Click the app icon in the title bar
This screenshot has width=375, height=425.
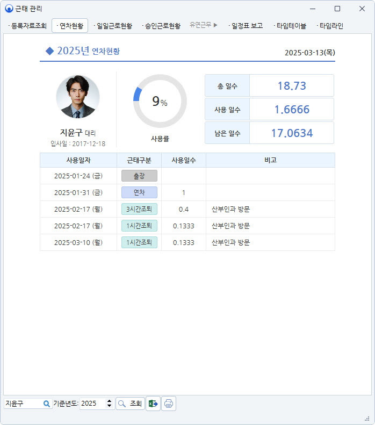click(9, 9)
